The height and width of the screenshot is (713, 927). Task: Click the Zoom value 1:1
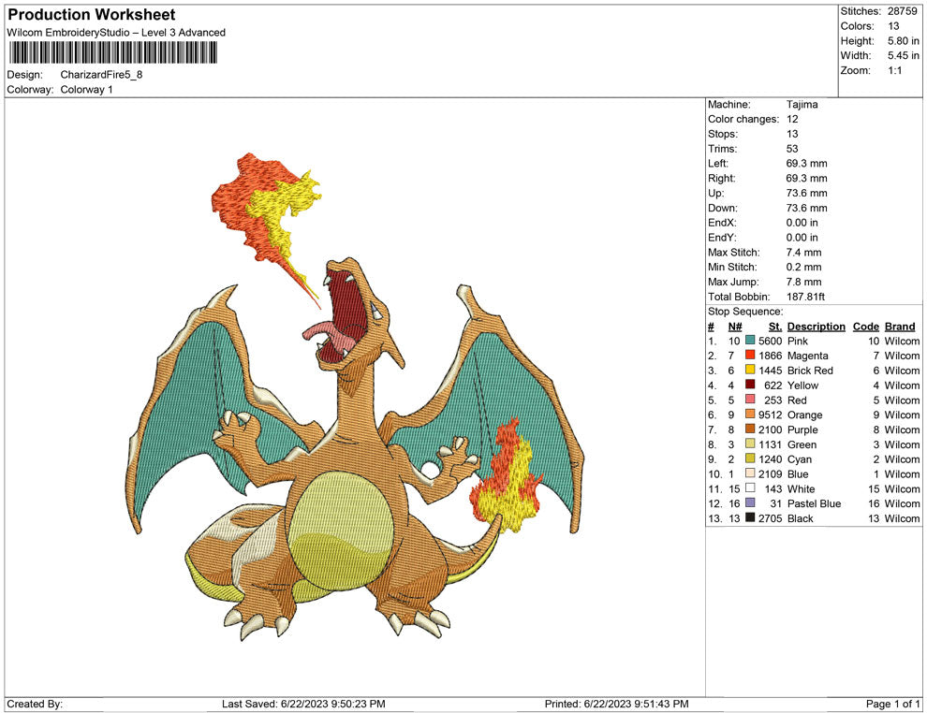894,70
